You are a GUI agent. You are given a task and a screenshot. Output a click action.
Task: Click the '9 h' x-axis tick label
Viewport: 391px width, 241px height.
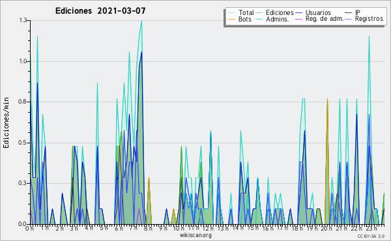click(163, 229)
